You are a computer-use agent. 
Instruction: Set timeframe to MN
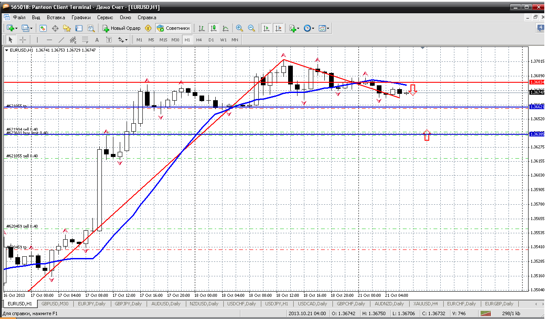coord(235,40)
